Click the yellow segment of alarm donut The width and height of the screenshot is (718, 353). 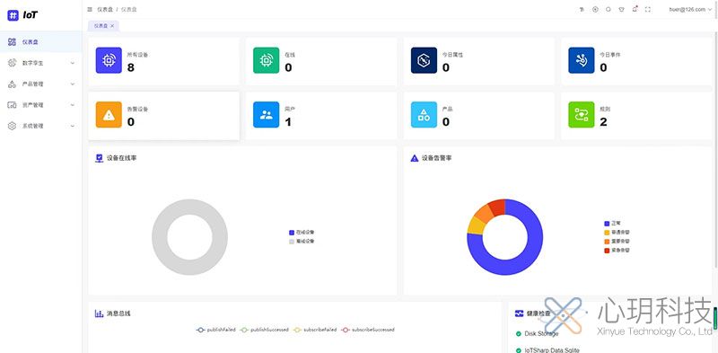pos(476,226)
